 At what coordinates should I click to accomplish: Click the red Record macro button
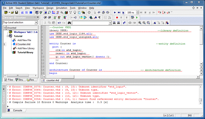click(117, 17)
